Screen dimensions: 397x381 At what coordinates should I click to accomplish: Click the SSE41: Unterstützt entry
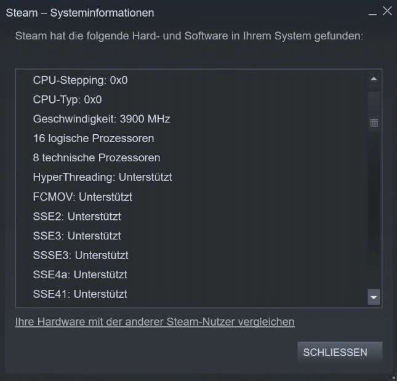[x=80, y=294]
